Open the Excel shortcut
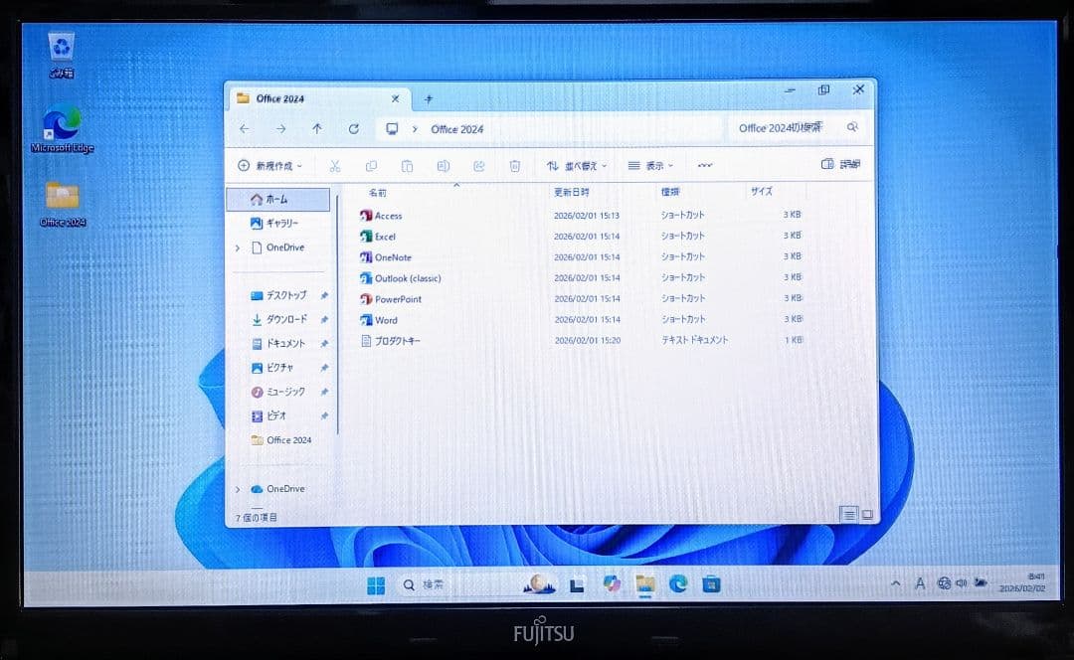Image resolution: width=1074 pixels, height=660 pixels. [385, 236]
